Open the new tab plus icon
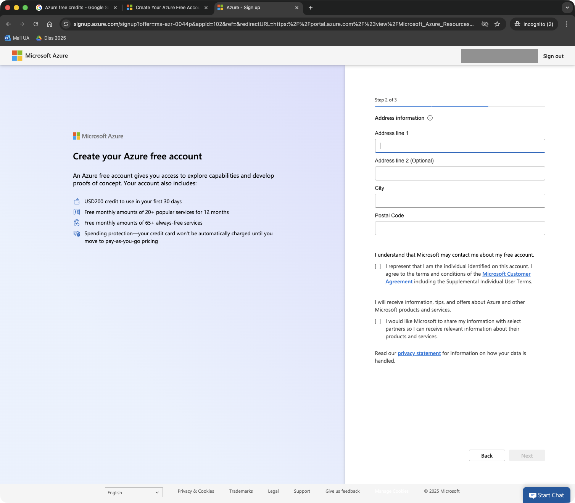575x503 pixels. (x=311, y=8)
